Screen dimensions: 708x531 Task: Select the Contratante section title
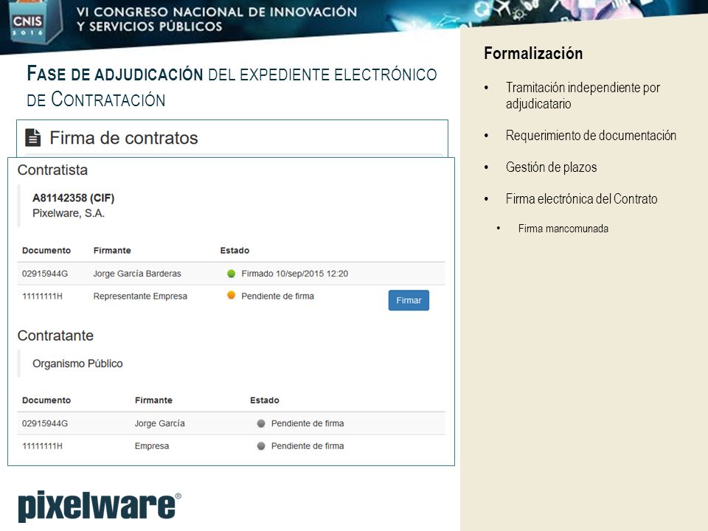(55, 336)
